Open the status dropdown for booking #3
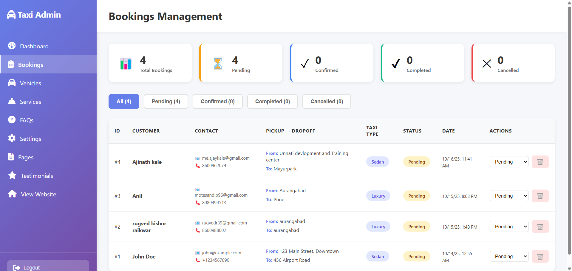 coord(508,195)
